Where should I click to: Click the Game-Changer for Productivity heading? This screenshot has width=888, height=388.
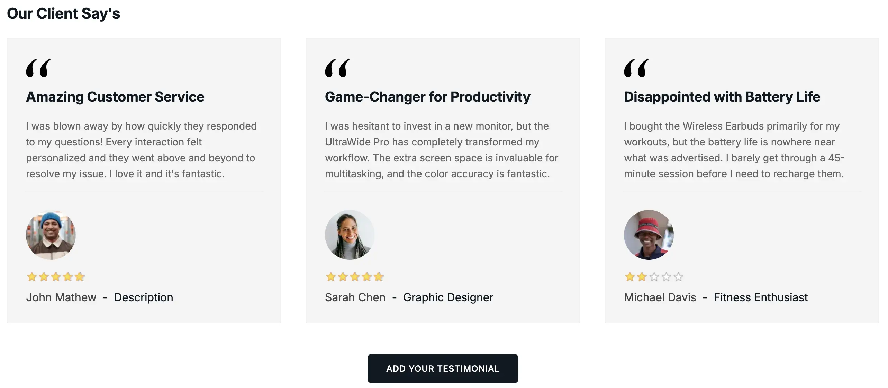tap(428, 97)
